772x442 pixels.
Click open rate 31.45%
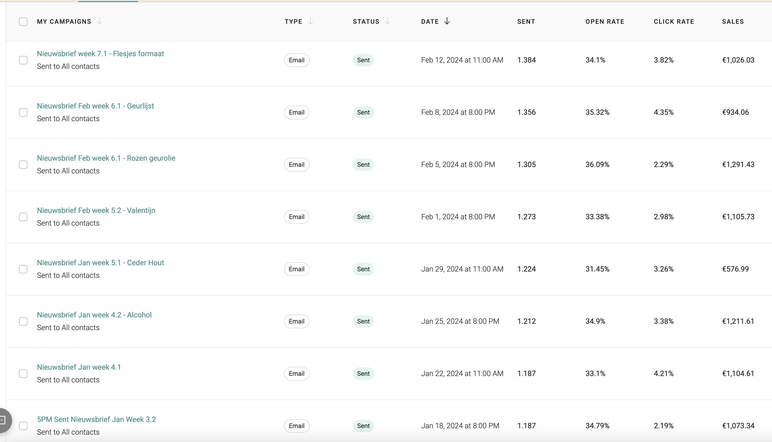pos(597,269)
